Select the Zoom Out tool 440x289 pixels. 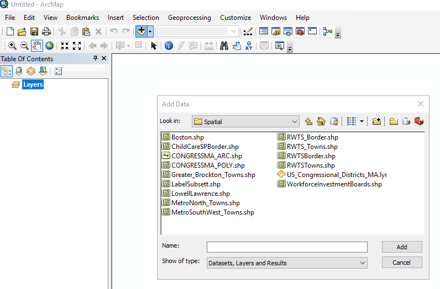pos(24,45)
